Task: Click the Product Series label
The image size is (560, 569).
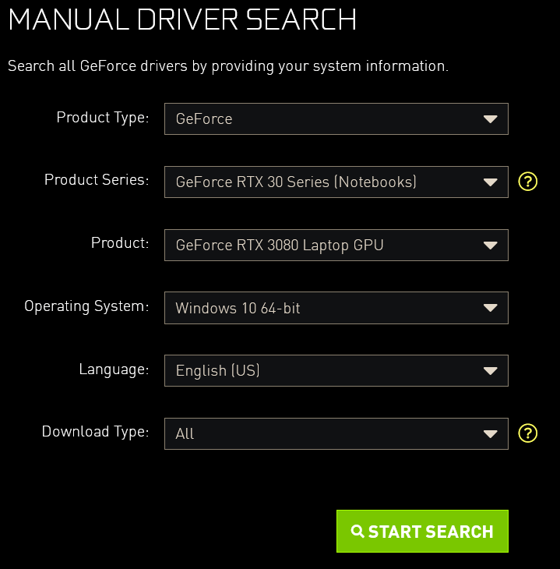Action: [x=97, y=179]
